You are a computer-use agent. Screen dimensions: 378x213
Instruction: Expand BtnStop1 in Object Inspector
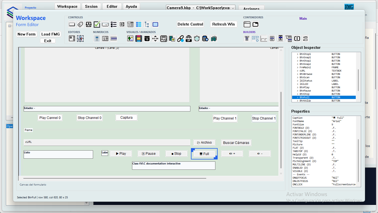298,54
